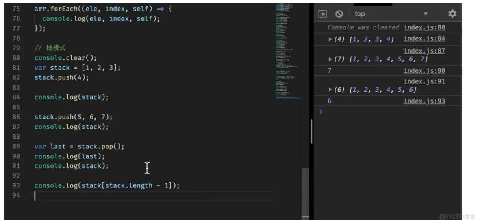Click line number 89 in gutter
The height and width of the screenshot is (220, 478).
tap(16, 146)
